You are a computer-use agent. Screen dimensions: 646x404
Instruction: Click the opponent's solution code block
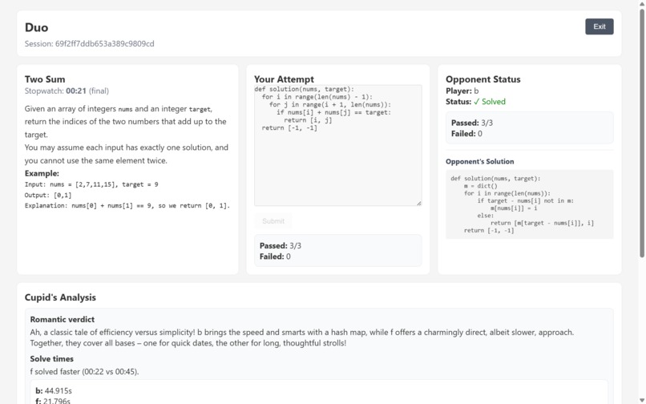pos(530,204)
